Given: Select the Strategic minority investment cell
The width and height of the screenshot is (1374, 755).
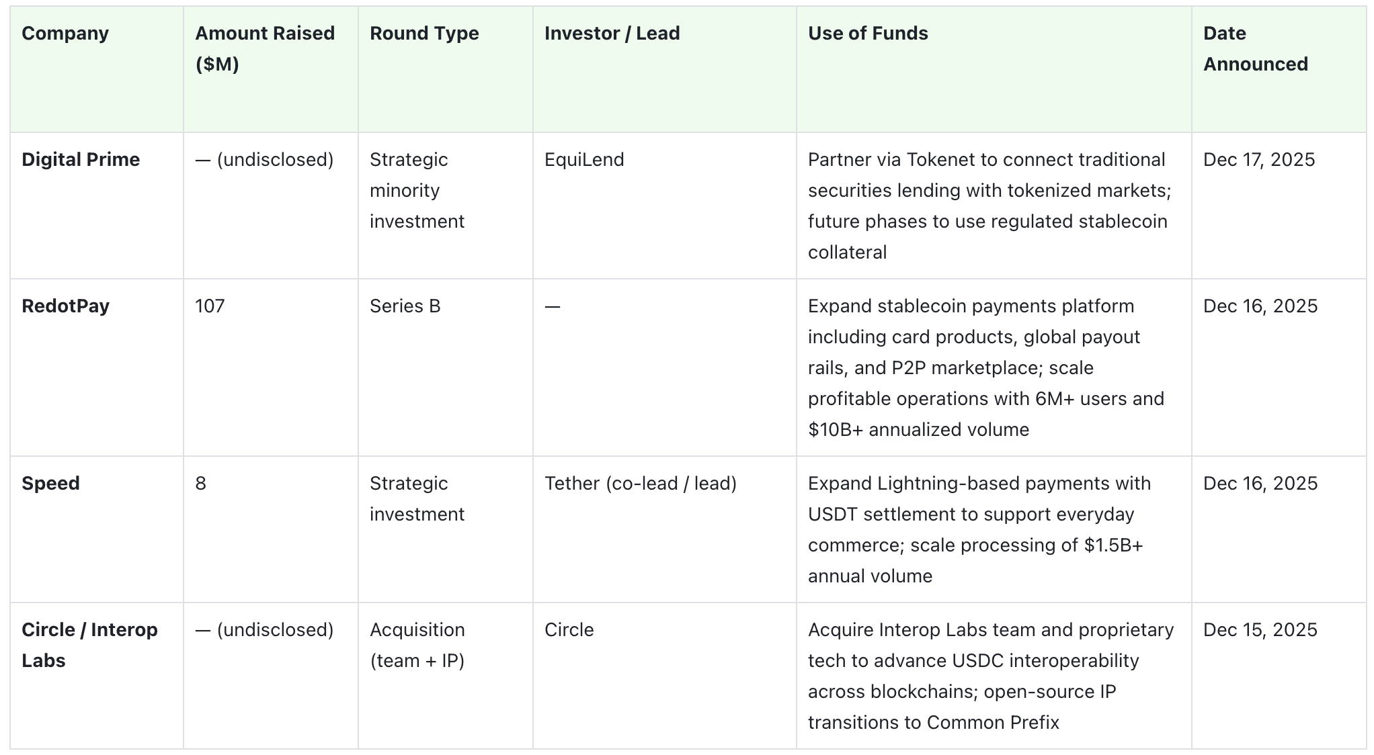Looking at the screenshot, I should pos(417,191).
